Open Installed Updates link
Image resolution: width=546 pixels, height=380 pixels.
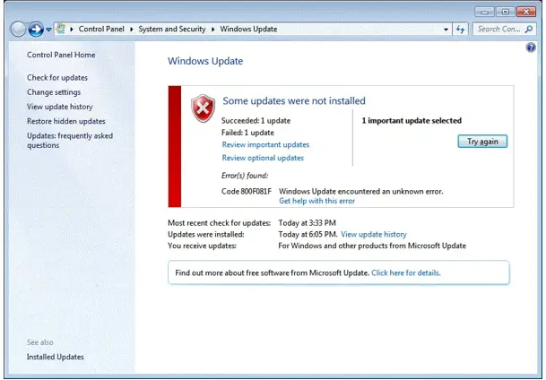[55, 357]
